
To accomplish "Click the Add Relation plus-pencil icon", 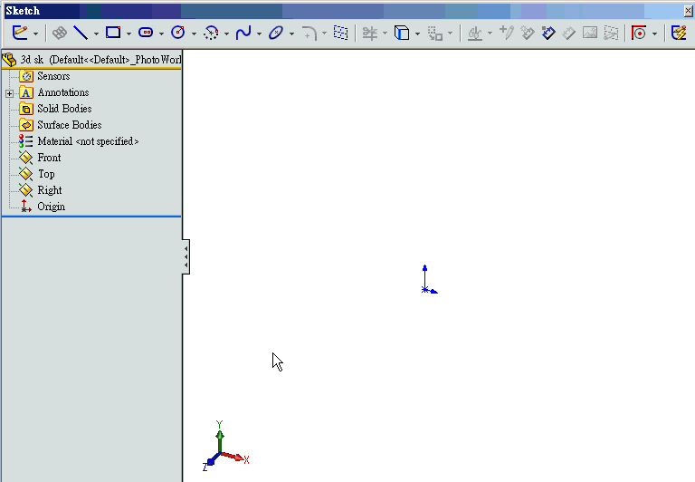I will point(506,33).
